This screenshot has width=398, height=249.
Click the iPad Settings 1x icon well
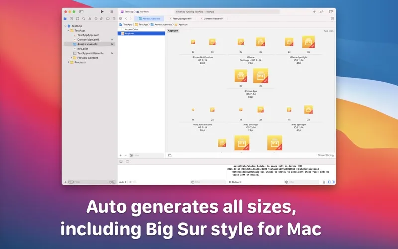(x=241, y=110)
